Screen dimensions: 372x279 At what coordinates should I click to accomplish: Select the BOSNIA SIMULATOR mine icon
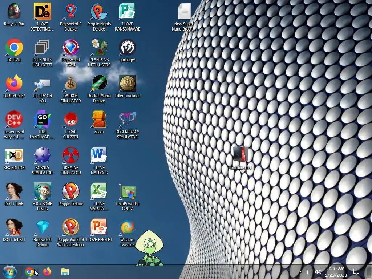click(42, 155)
